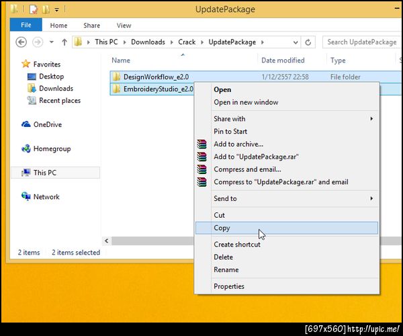The image size is (403, 336).
Task: Click the Properties icon in quick access toolbar
Action: (x=33, y=9)
